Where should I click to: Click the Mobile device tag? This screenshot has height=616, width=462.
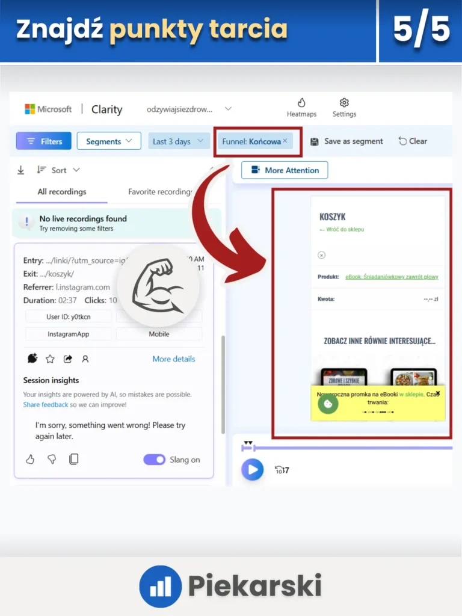coord(159,334)
